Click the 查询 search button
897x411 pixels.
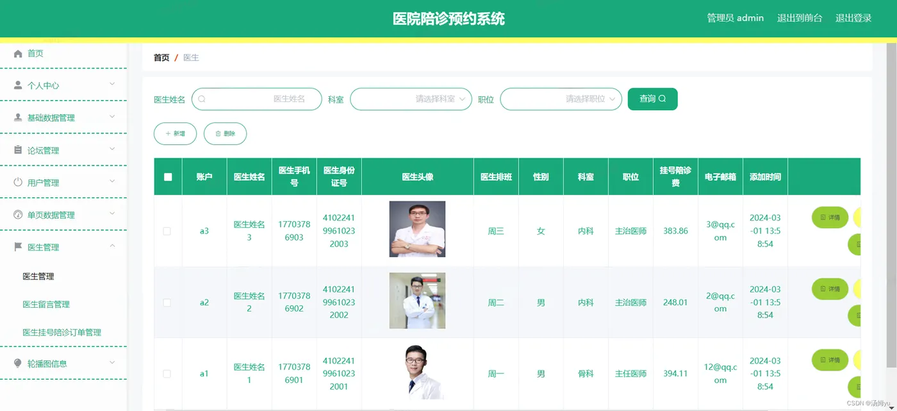click(x=653, y=99)
